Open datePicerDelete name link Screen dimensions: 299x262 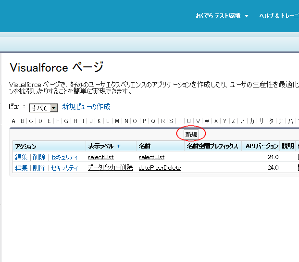[x=160, y=168]
